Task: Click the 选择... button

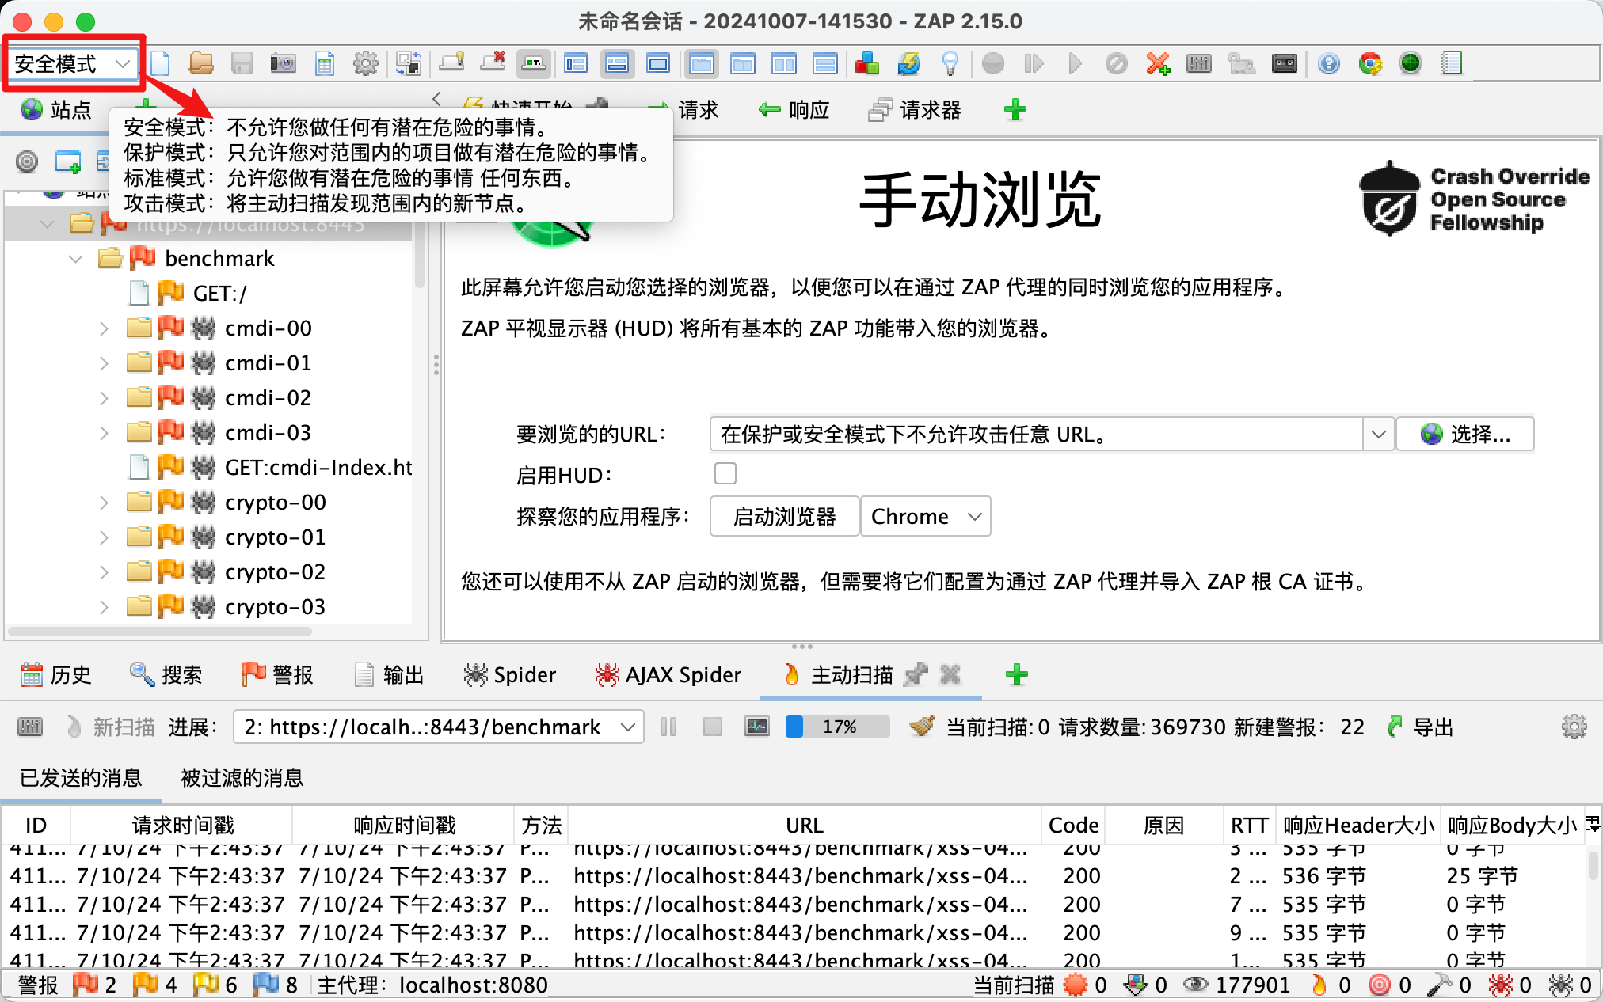Action: (x=1465, y=434)
